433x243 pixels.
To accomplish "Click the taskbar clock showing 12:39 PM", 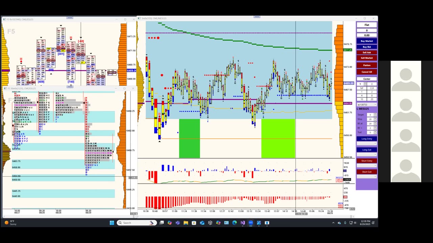I will (x=366, y=223).
